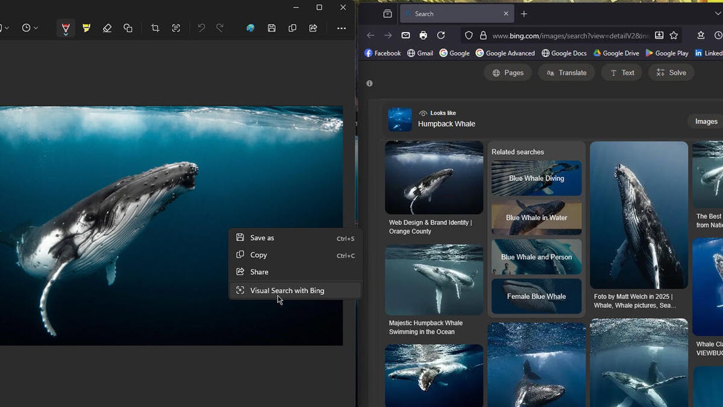
Task: Open the Majestic Humpback Whale thumbnail
Action: [434, 279]
